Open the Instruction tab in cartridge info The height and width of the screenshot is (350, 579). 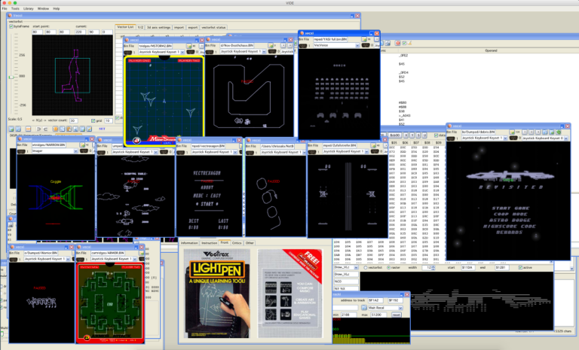210,242
